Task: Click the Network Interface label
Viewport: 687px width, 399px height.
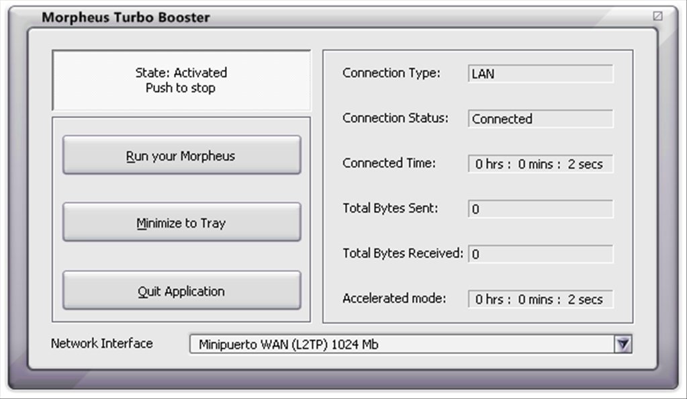Action: (x=101, y=343)
